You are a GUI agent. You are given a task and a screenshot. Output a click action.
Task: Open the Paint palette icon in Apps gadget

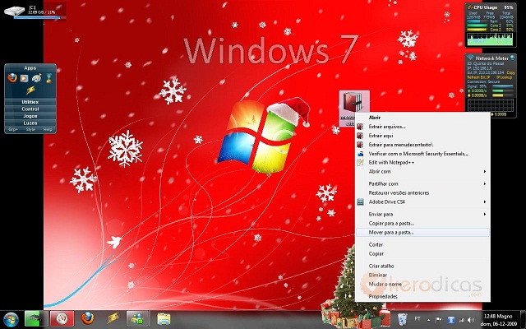36,78
